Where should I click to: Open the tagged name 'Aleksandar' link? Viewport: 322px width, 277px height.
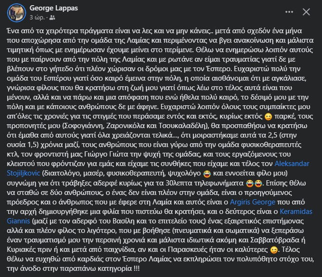pos(292,164)
